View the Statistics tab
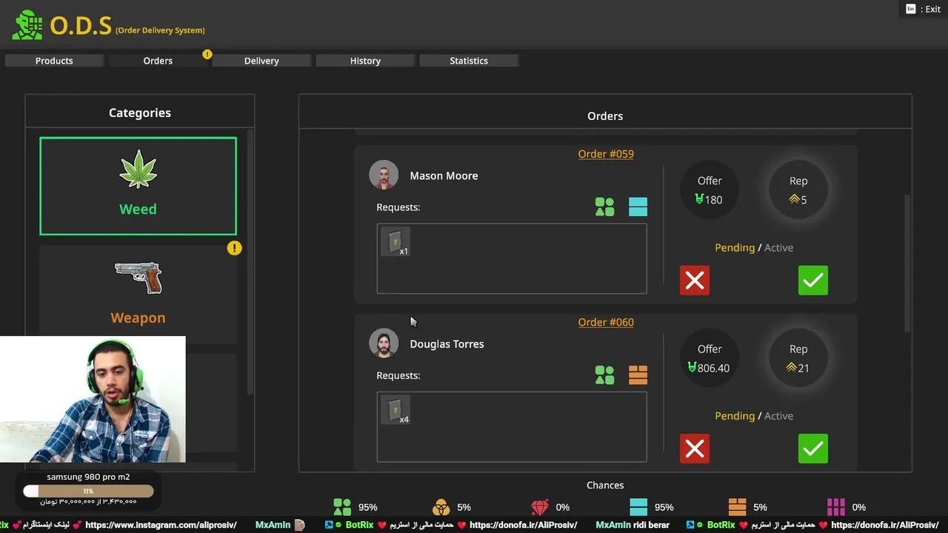 click(469, 61)
